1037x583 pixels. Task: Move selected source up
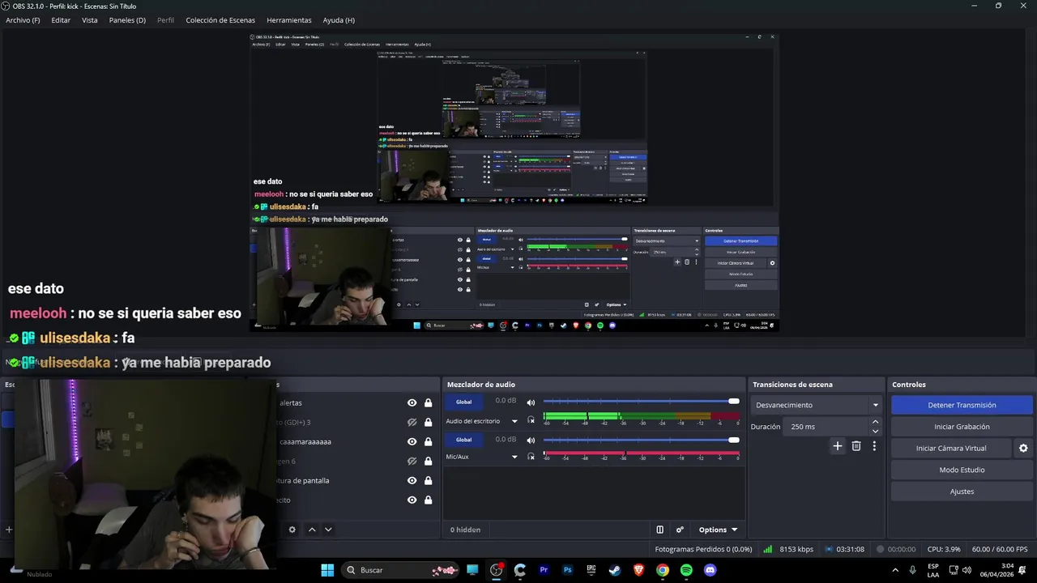point(312,530)
